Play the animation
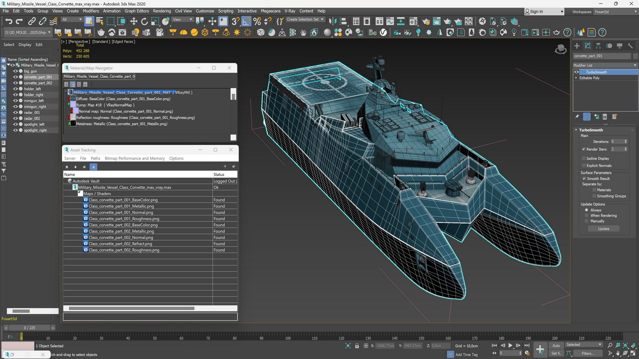The image size is (639, 359). coord(510,346)
